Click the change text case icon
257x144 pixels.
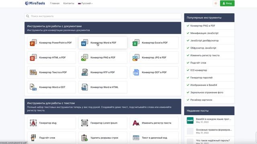coord(136,123)
